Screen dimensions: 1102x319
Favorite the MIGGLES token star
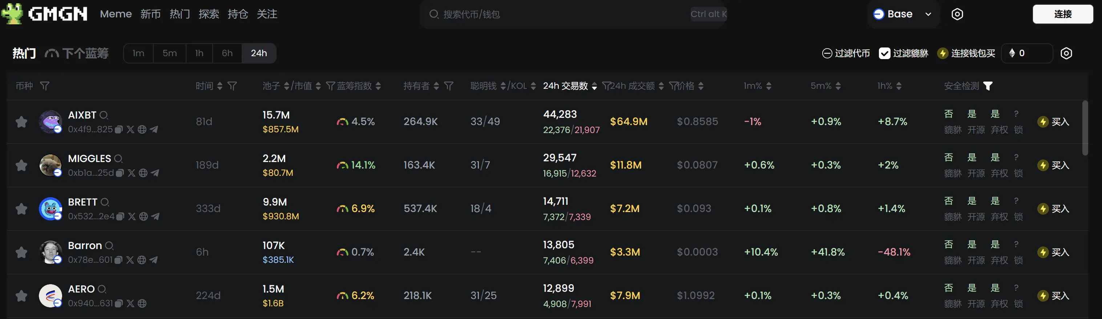[x=21, y=165]
